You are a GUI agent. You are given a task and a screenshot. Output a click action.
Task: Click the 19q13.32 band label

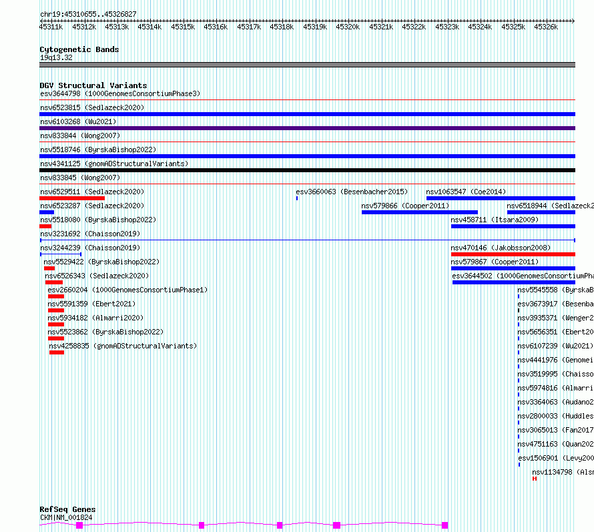click(56, 57)
